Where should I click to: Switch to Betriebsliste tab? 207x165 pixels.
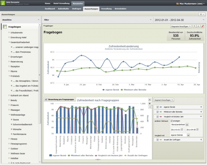pyautogui.click(x=120, y=9)
